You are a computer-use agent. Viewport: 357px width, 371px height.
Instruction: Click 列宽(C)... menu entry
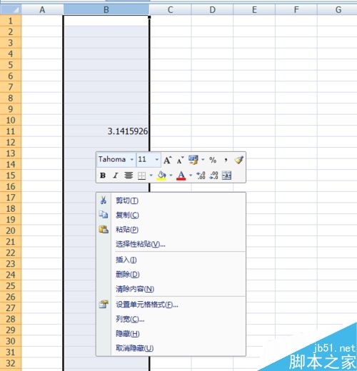tap(130, 319)
